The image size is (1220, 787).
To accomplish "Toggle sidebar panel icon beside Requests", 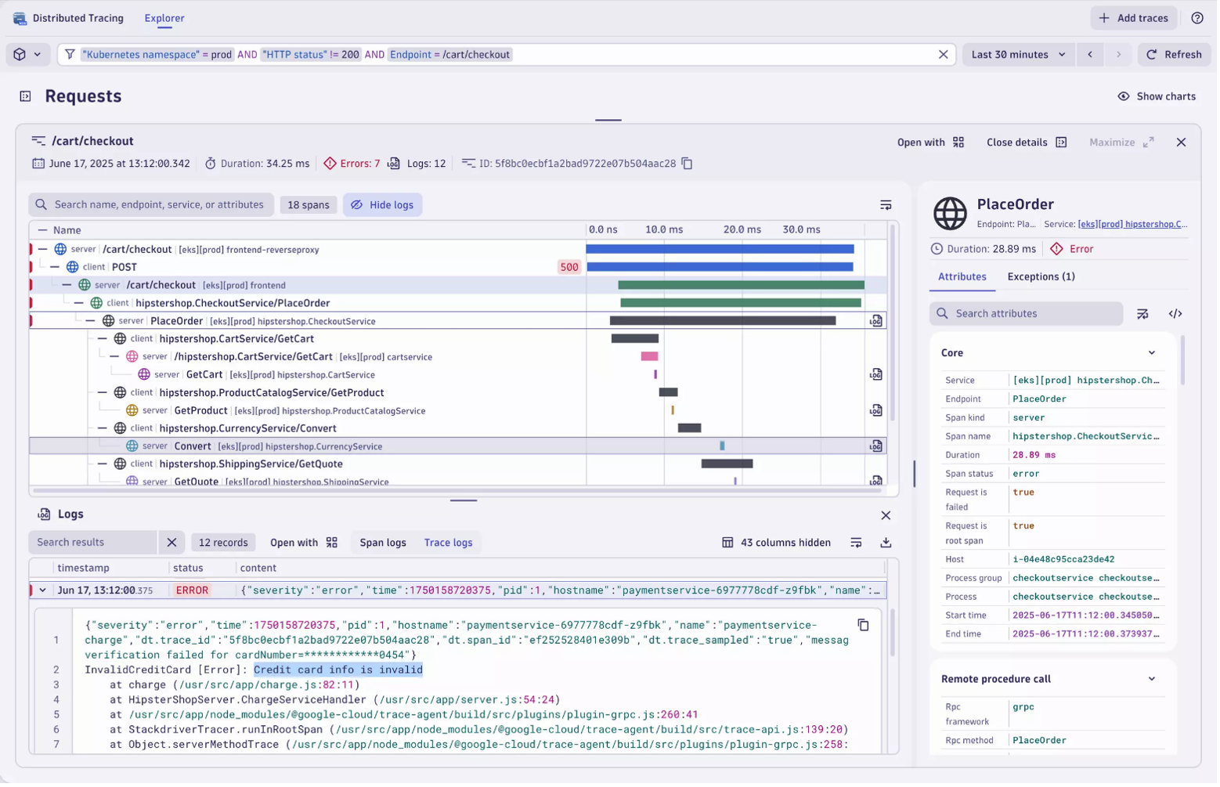I will [x=25, y=96].
